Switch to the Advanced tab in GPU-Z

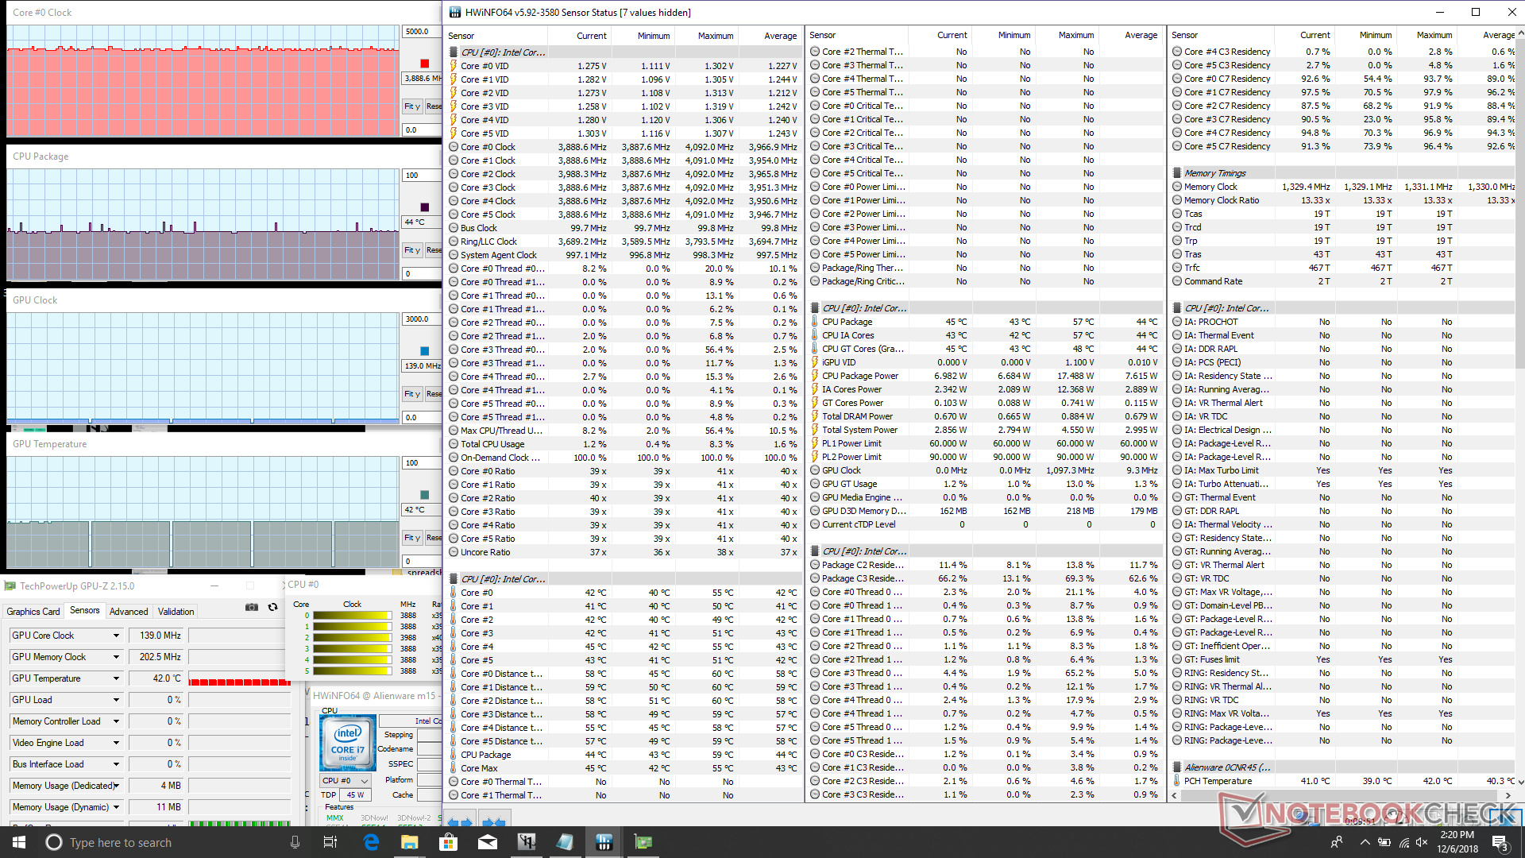click(x=129, y=612)
